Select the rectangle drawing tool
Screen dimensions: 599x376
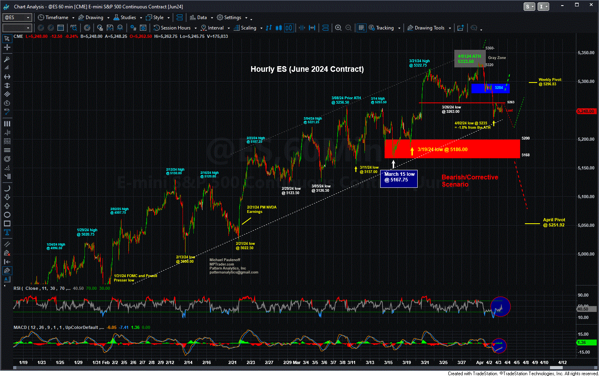click(x=7, y=223)
